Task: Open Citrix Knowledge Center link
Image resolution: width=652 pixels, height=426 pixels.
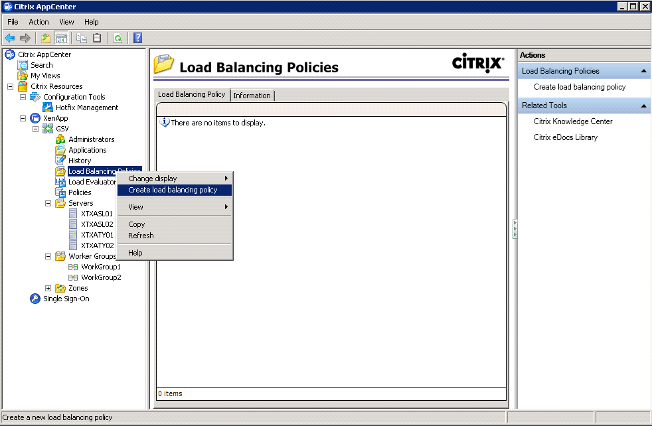Action: (573, 121)
